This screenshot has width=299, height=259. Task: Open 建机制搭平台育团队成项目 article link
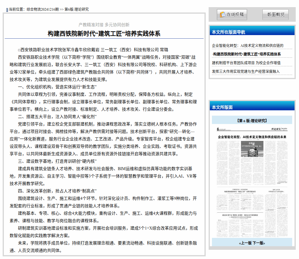[x=246, y=63]
